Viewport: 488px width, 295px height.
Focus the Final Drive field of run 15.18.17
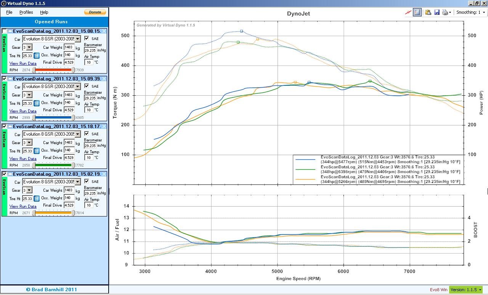tap(69, 157)
